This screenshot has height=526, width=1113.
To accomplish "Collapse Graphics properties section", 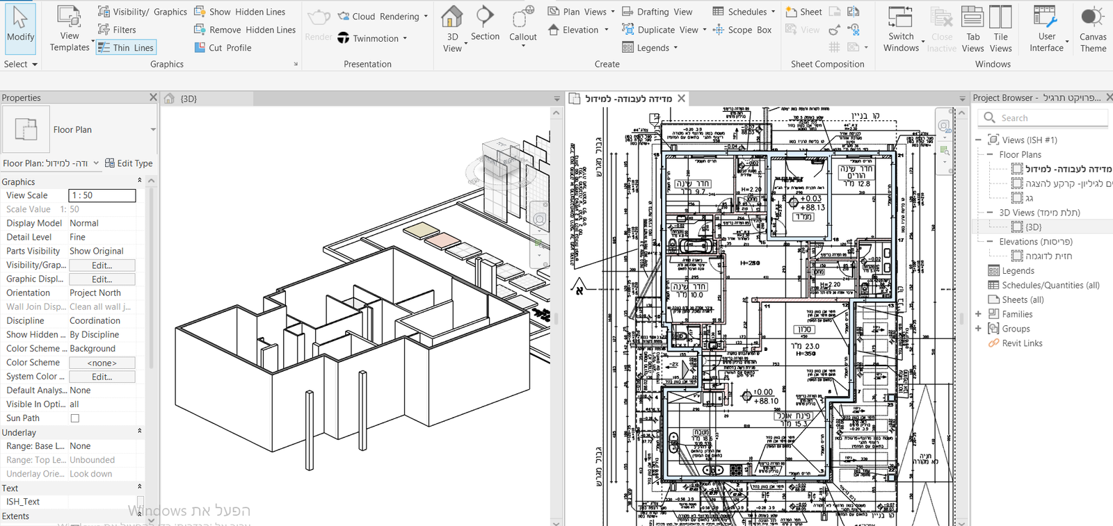I will click(x=139, y=181).
